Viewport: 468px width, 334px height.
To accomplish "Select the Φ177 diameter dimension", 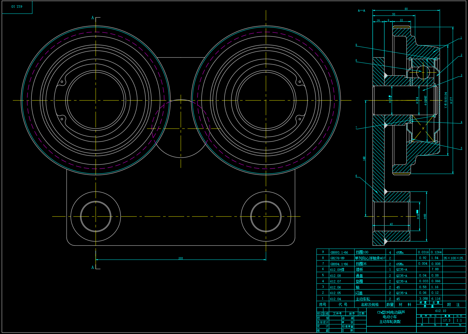I will (x=451, y=100).
